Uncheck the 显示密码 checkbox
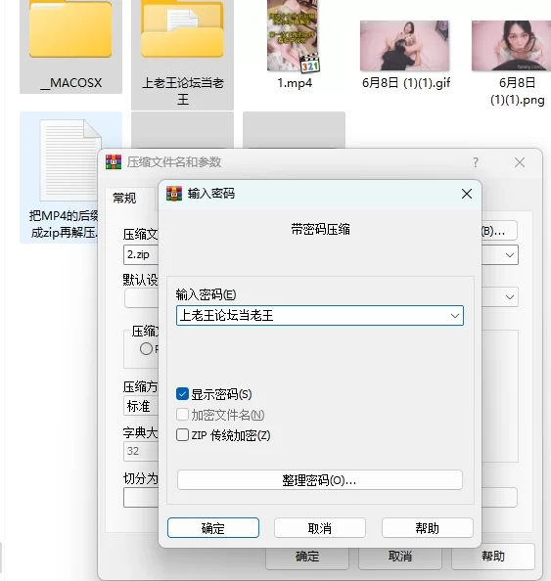 click(x=182, y=394)
